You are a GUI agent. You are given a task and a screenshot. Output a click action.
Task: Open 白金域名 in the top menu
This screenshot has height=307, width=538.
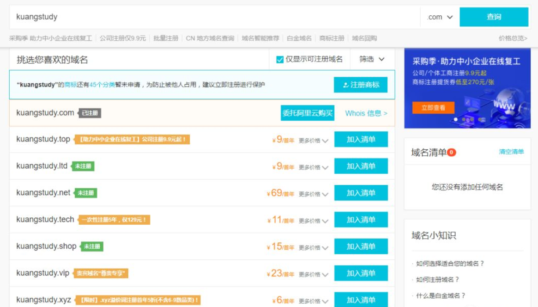click(x=299, y=38)
